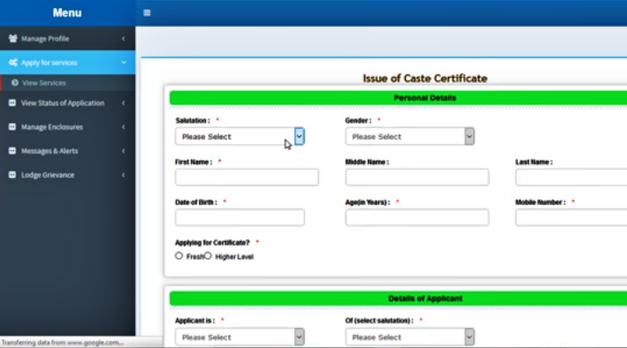Click the Middle Name input field
The height and width of the screenshot is (348, 627).
pos(417,177)
